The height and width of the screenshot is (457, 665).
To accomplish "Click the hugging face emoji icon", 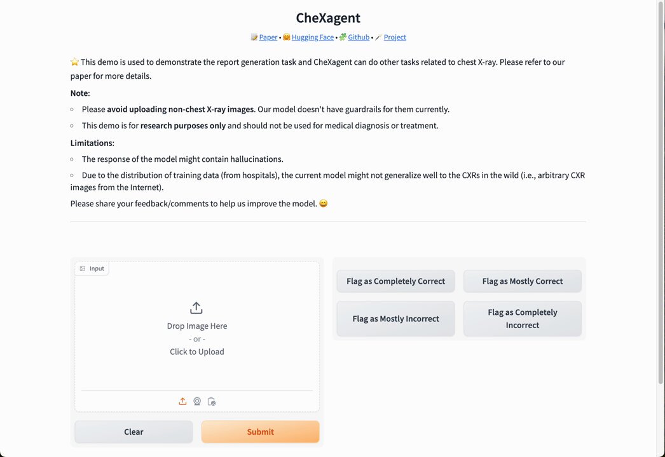I will pos(287,37).
